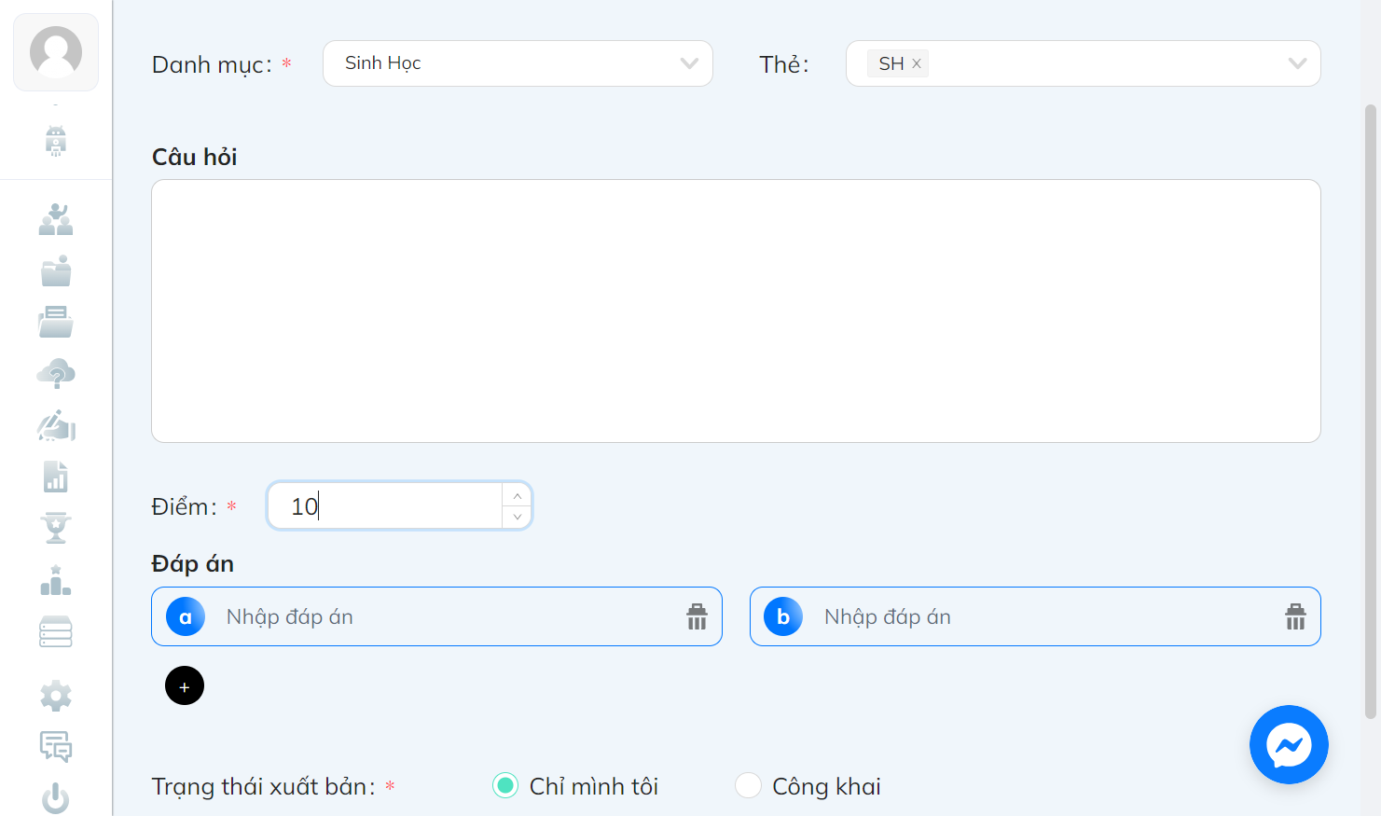Add another answer with plus button
Viewport: 1381px width, 816px height.
pyautogui.click(x=185, y=686)
